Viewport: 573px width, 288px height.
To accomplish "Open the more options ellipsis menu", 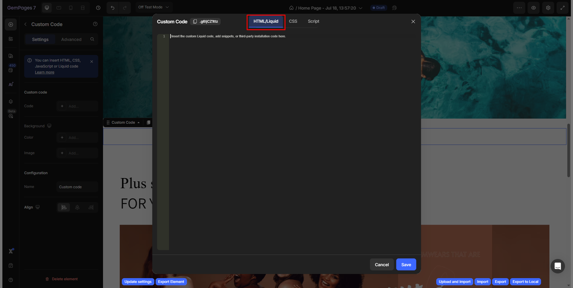I will 519,8.
